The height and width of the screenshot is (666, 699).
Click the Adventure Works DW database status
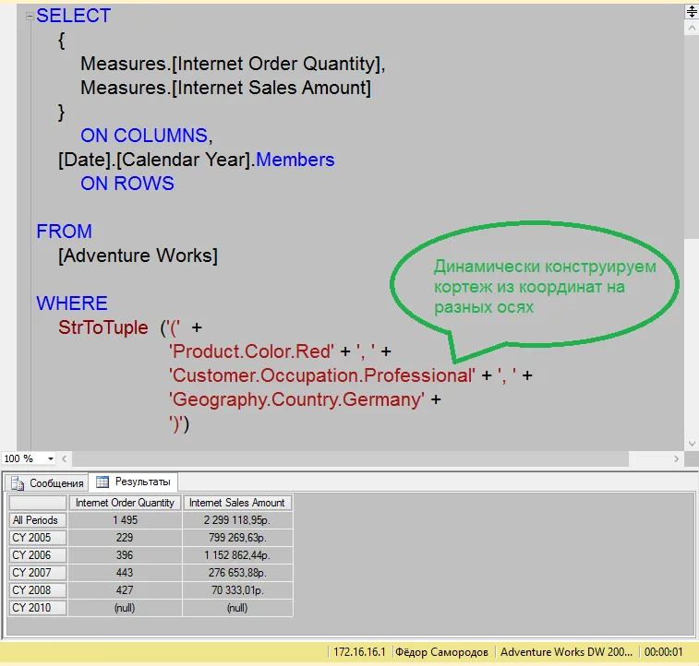(567, 652)
